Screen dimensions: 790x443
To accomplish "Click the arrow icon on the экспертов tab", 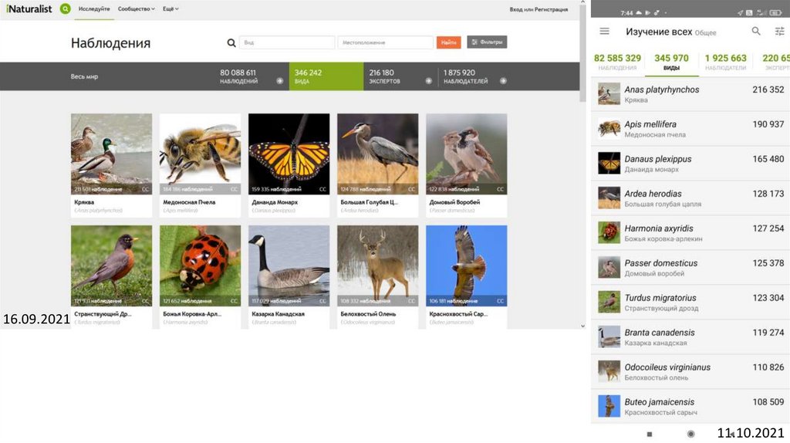I will coord(429,80).
